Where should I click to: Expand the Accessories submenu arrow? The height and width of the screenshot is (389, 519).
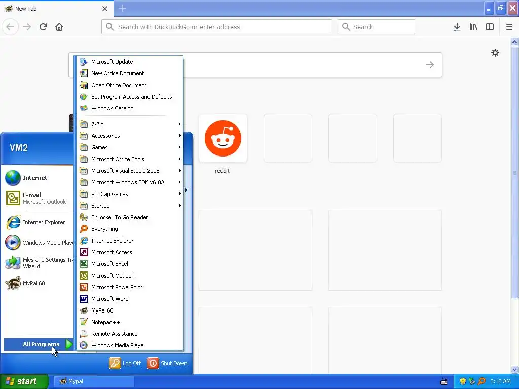(x=180, y=136)
